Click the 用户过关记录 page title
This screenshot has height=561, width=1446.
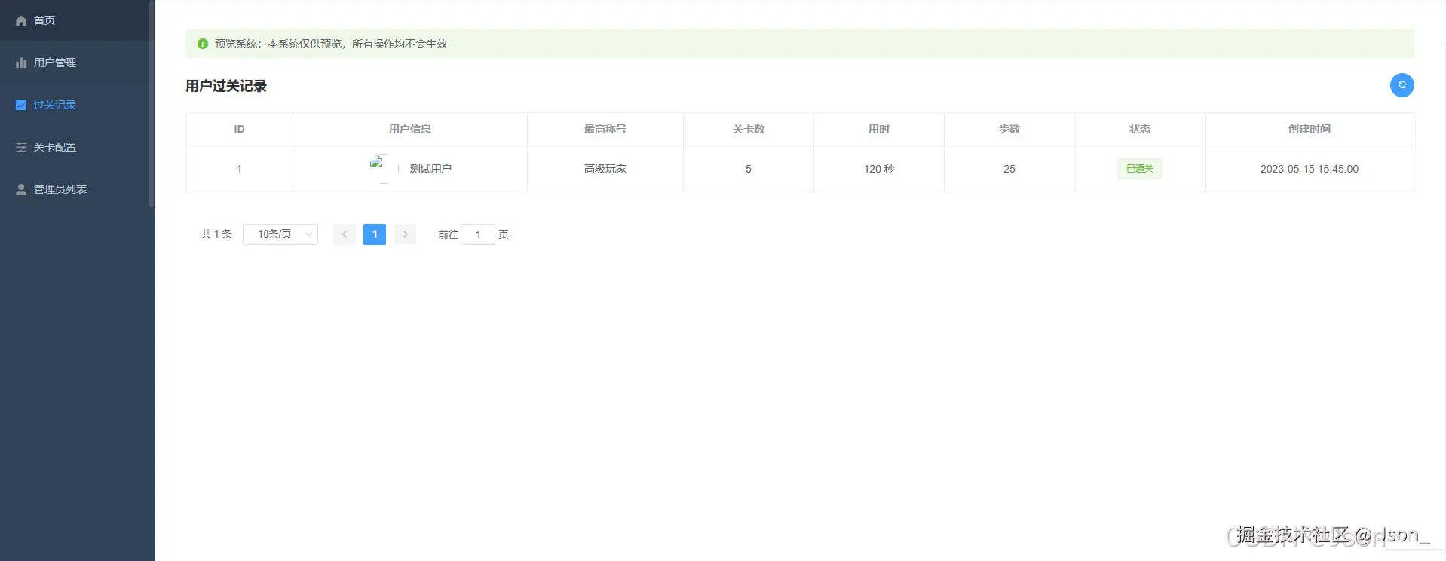(226, 86)
